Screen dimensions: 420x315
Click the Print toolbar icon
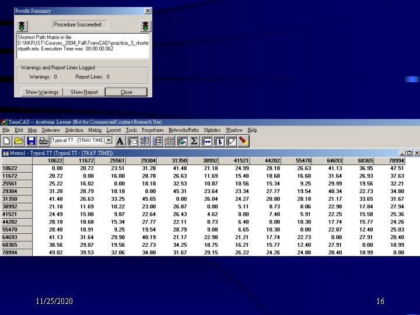coord(43,141)
